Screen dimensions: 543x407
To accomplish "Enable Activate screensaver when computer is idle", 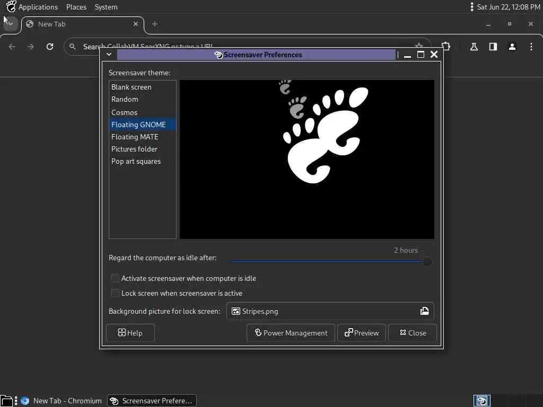I will click(115, 278).
